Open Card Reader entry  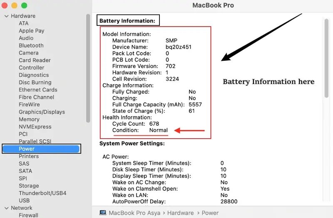(x=35, y=60)
